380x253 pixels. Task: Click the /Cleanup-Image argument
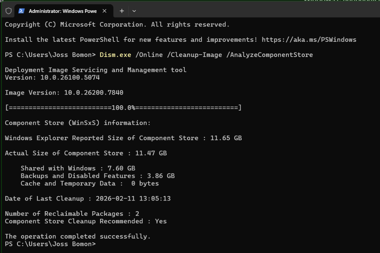(x=194, y=55)
